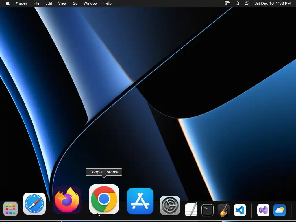Open the File menu
The height and width of the screenshot is (222, 296).
(x=36, y=3)
